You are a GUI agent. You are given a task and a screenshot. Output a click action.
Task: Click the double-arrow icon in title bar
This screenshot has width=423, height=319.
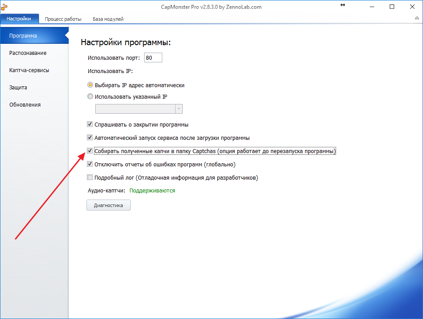click(x=343, y=5)
